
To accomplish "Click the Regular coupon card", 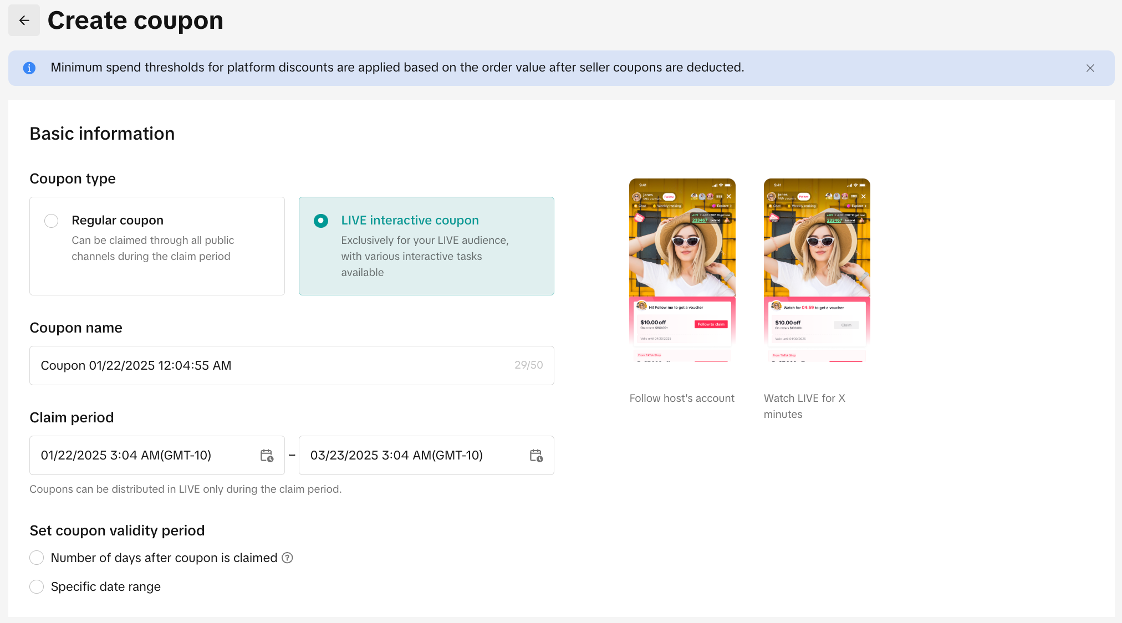I will [x=157, y=246].
